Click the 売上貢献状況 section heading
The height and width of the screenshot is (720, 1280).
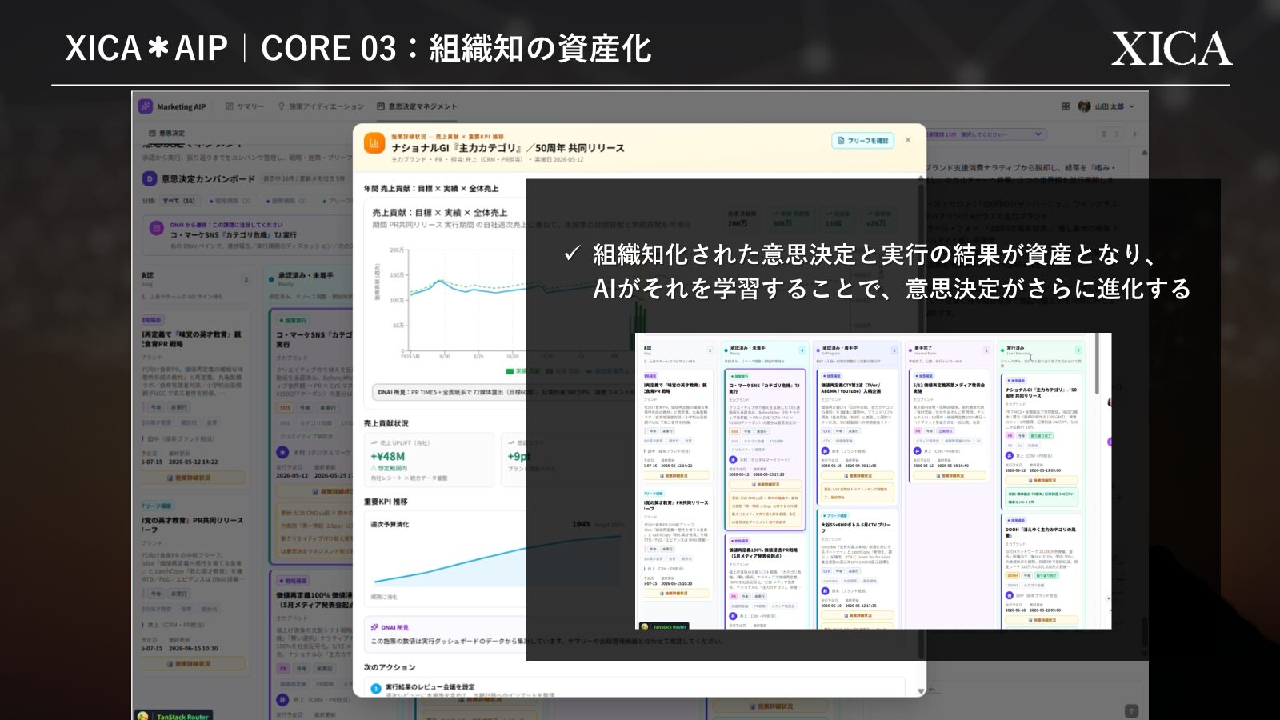pos(386,423)
